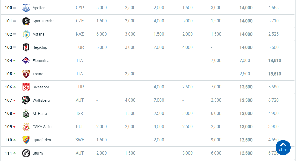Click the Djurgården shield logo
296x161 pixels.
click(26, 140)
